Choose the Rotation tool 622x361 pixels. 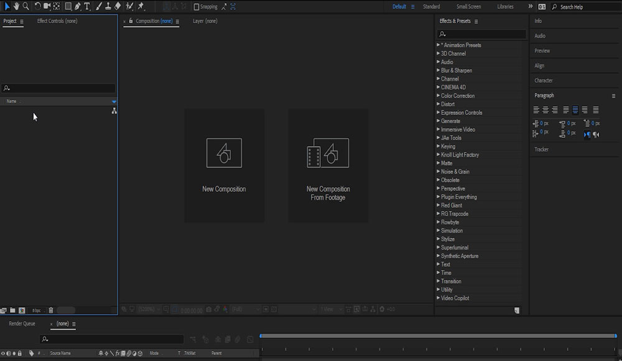37,6
